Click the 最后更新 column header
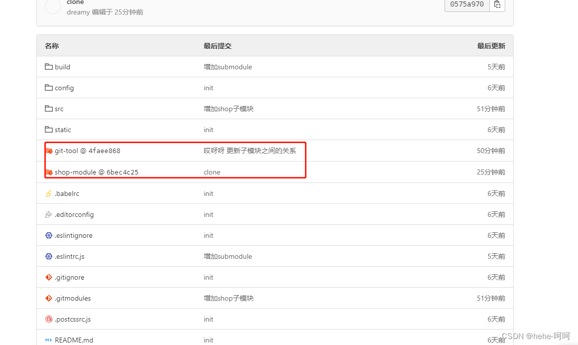Screen dimensions: 578x345 coord(491,46)
